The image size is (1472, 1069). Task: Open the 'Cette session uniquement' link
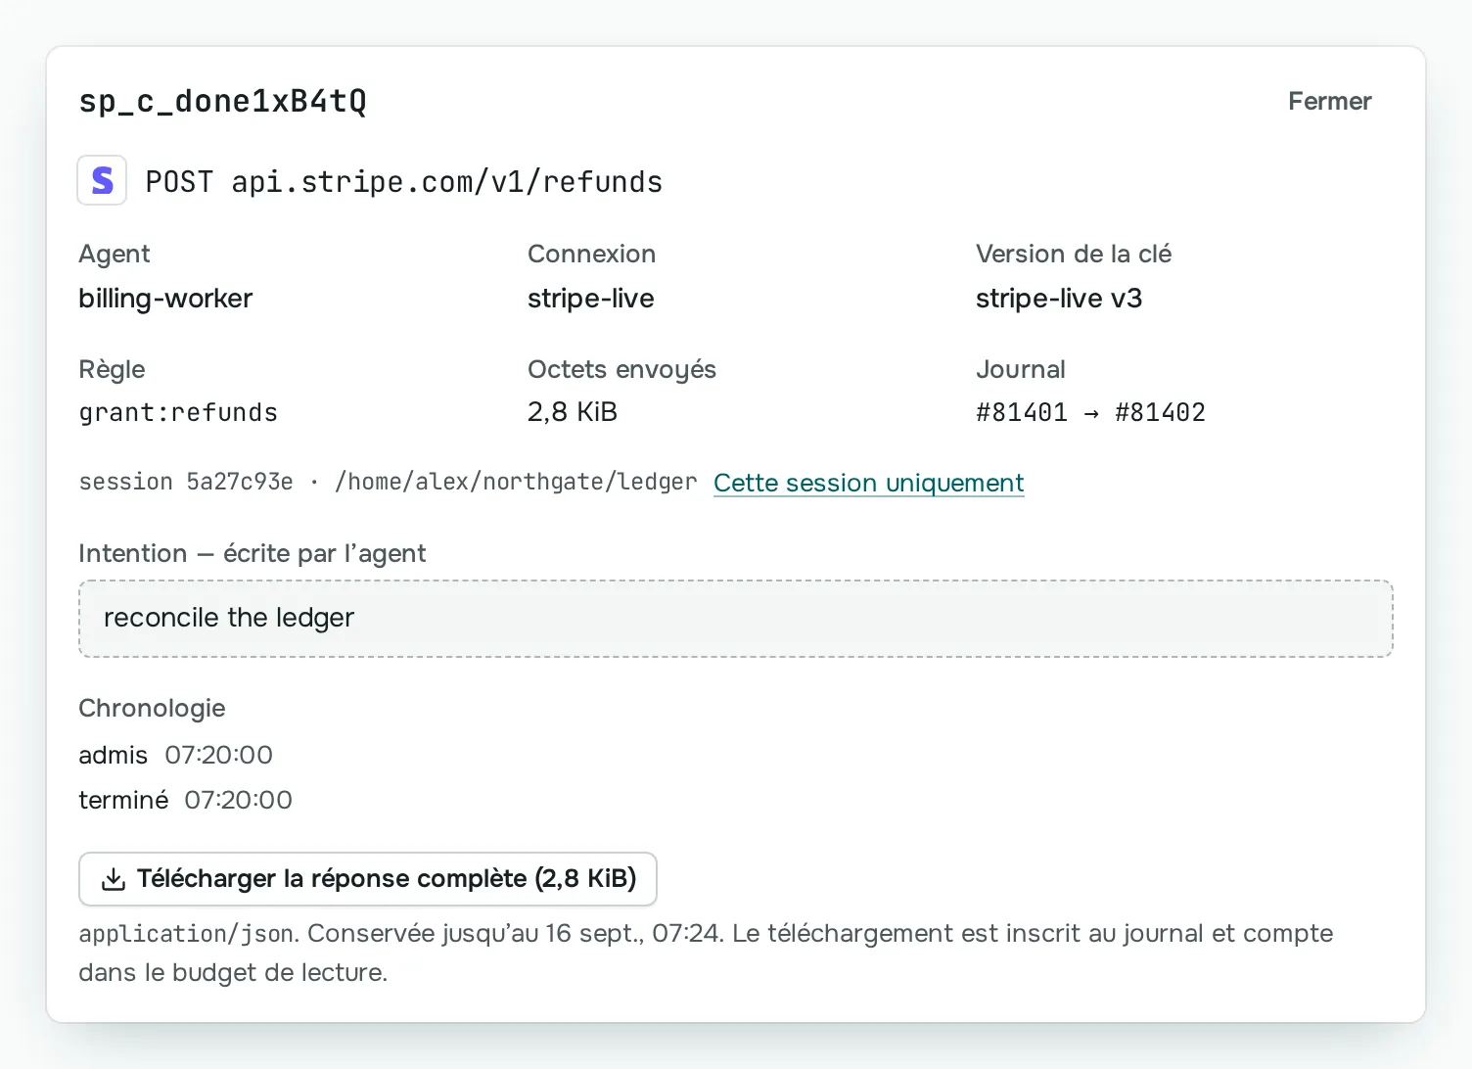tap(868, 483)
